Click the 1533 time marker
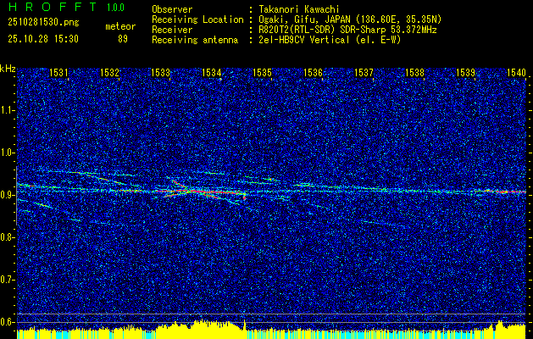This screenshot has height=339, width=533. point(160,72)
